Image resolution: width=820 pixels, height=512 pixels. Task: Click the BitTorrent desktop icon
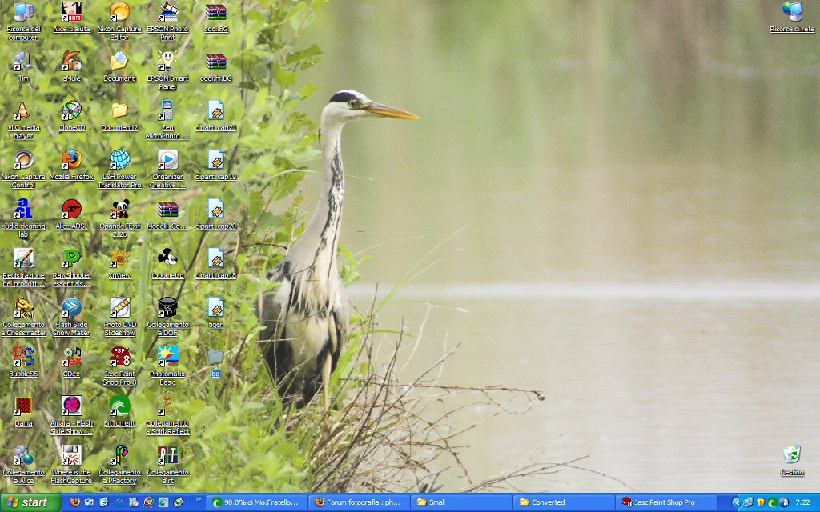coord(119,406)
